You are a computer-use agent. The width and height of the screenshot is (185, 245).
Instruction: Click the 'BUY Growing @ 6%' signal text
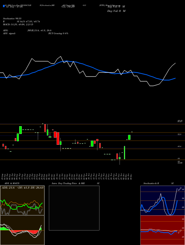pyautogui.click(x=58, y=33)
